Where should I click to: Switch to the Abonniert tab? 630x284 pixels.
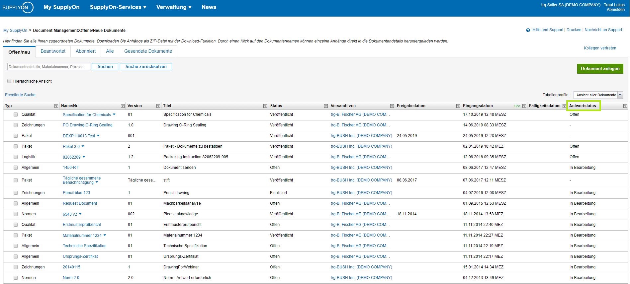[x=86, y=51]
